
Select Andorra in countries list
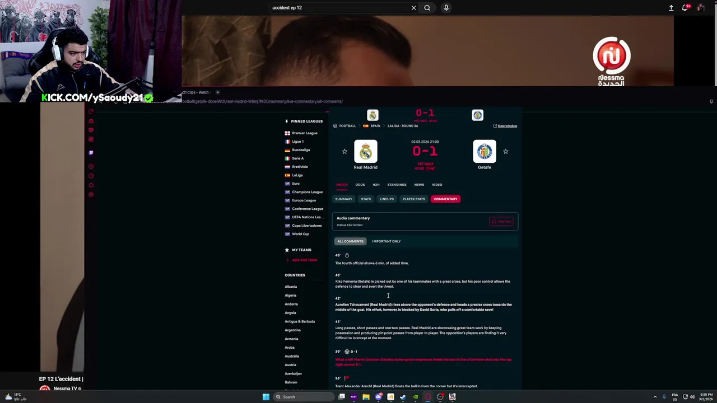click(x=291, y=304)
